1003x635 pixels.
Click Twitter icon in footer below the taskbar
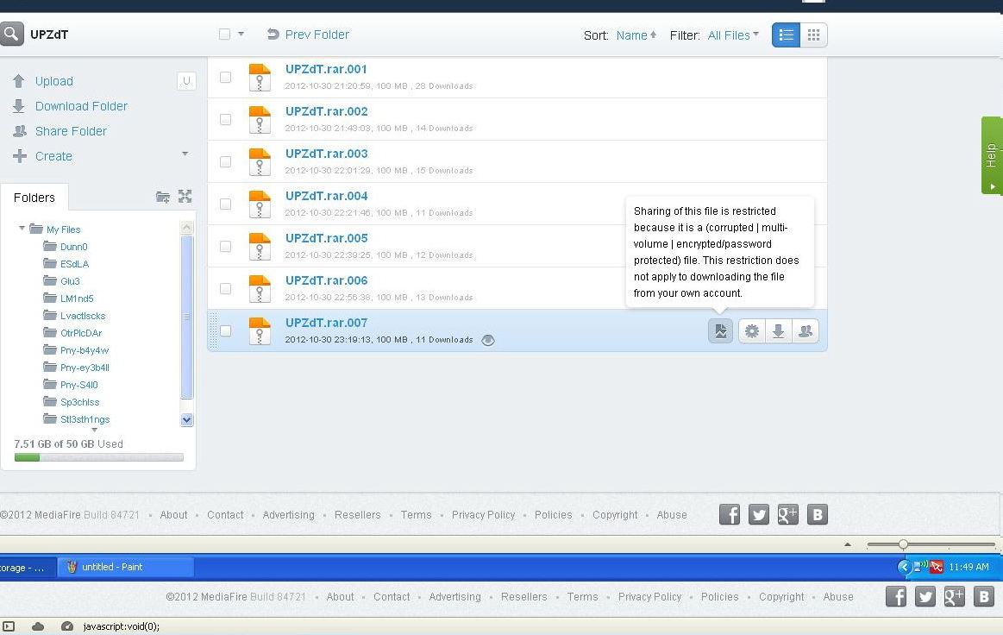pyautogui.click(x=925, y=596)
